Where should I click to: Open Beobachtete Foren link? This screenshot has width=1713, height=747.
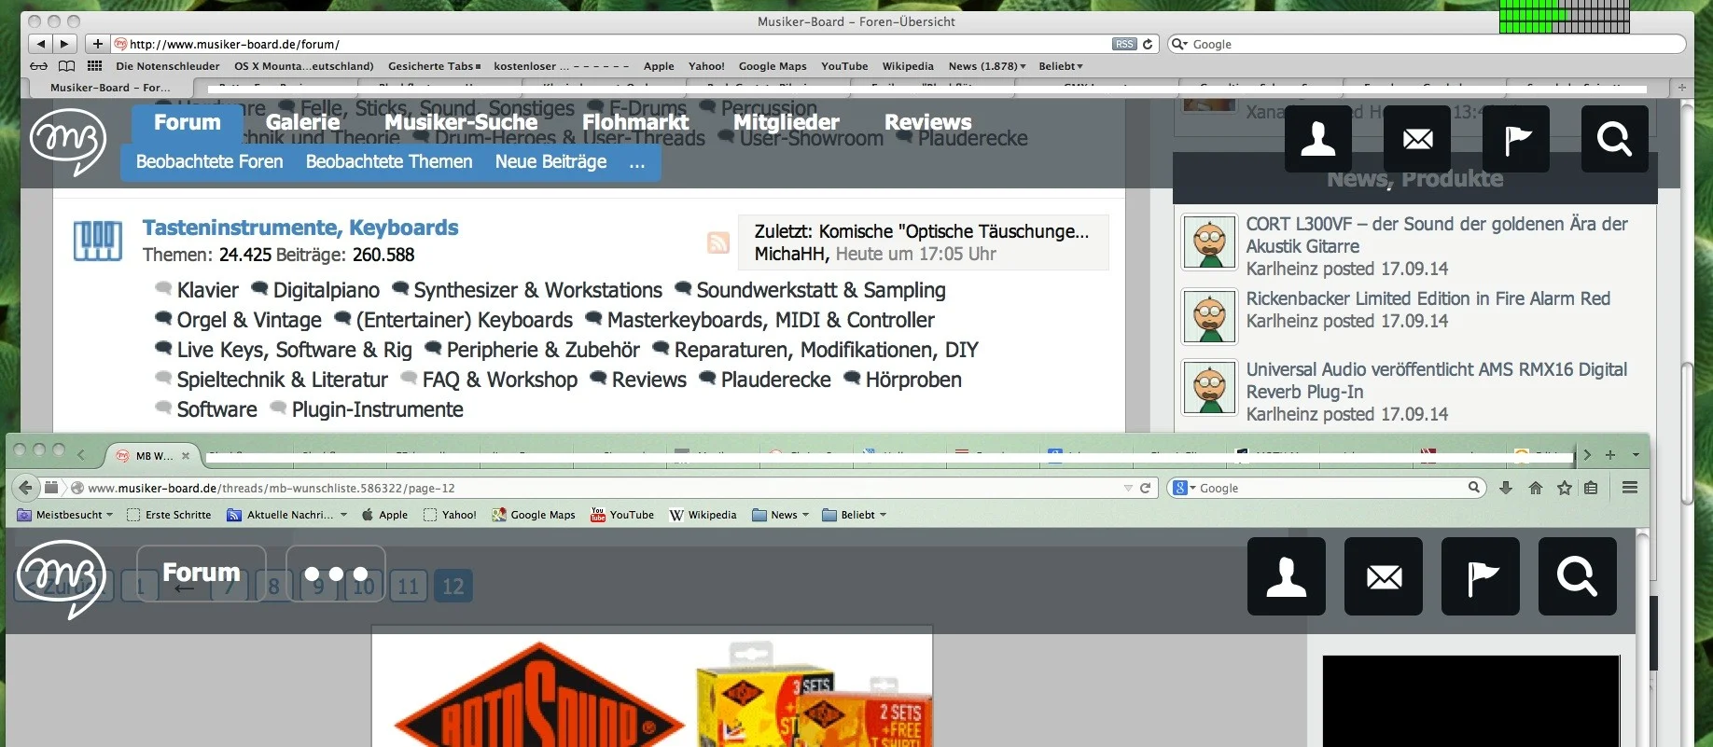click(x=210, y=162)
